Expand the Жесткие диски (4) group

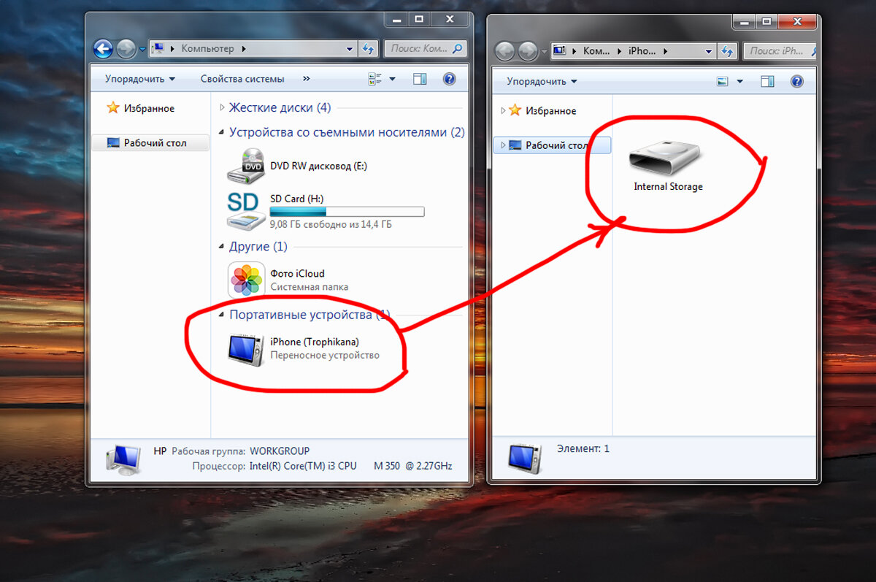[x=223, y=108]
